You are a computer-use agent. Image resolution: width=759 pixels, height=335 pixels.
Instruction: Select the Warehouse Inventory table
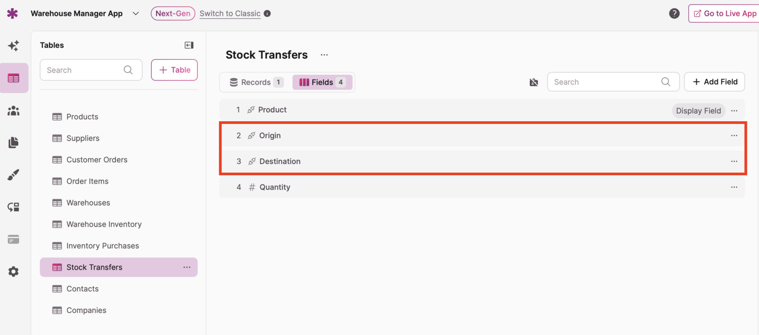pos(104,224)
